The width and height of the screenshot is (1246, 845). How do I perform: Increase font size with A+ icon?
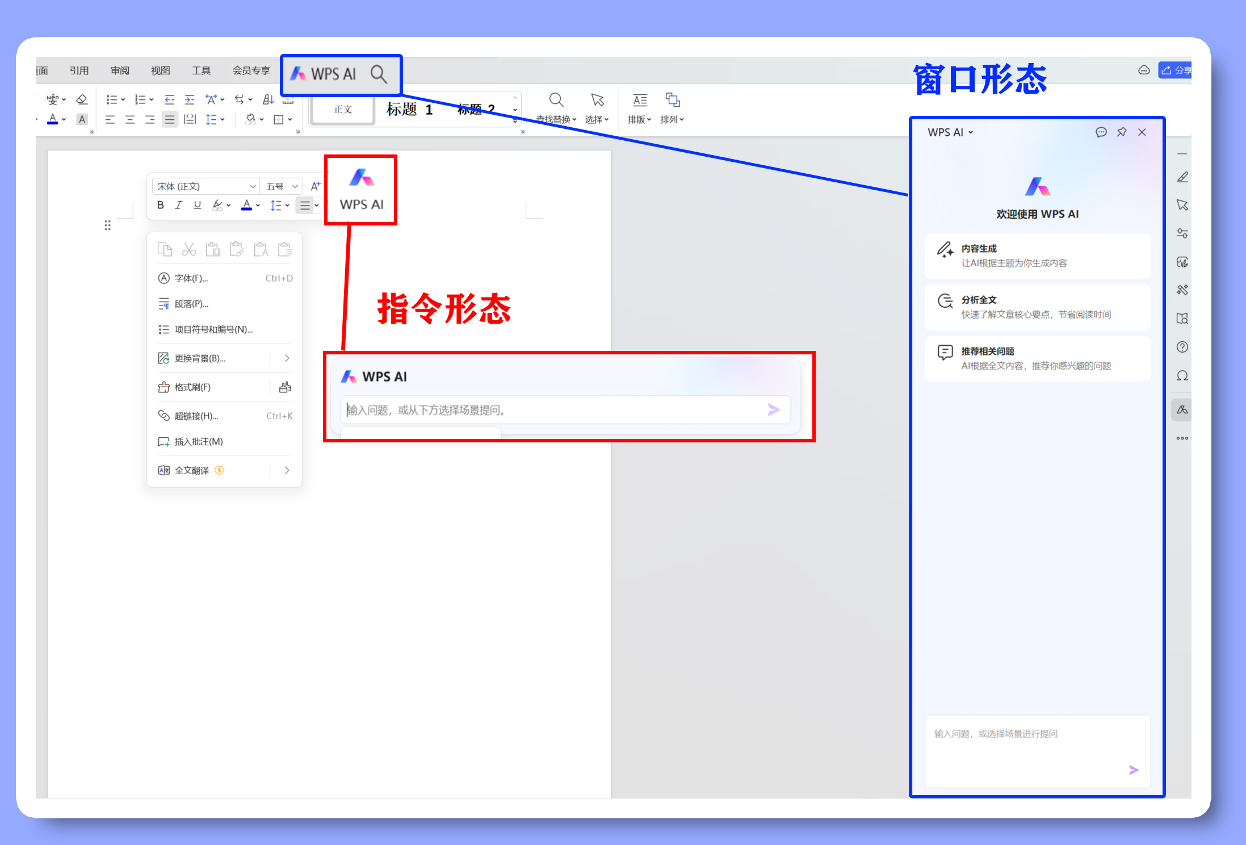[x=316, y=186]
